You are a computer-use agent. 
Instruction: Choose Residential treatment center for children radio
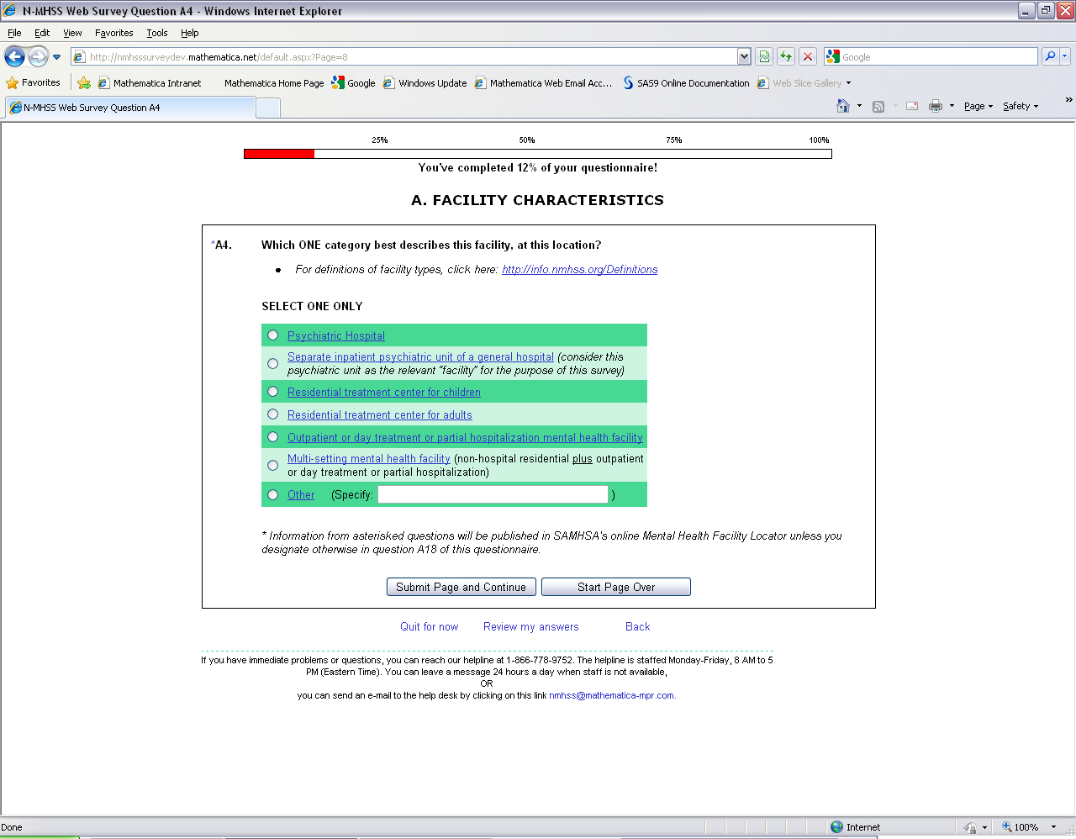point(273,392)
